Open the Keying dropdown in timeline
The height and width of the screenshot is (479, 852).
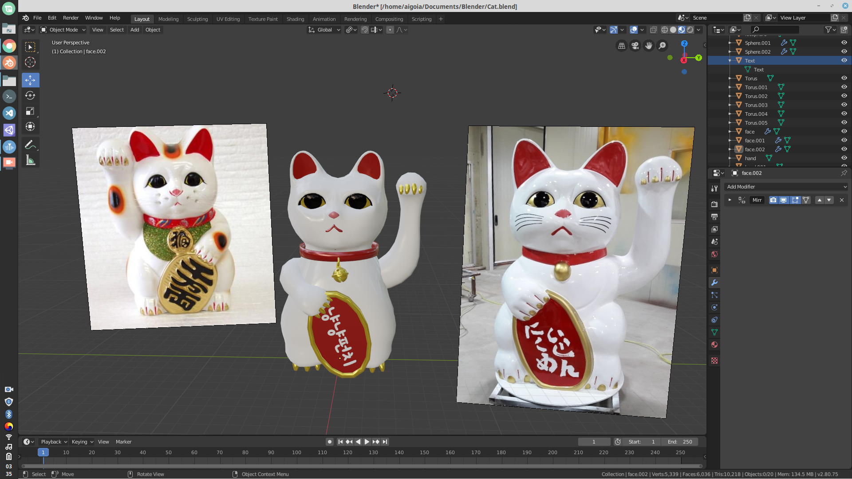(83, 442)
